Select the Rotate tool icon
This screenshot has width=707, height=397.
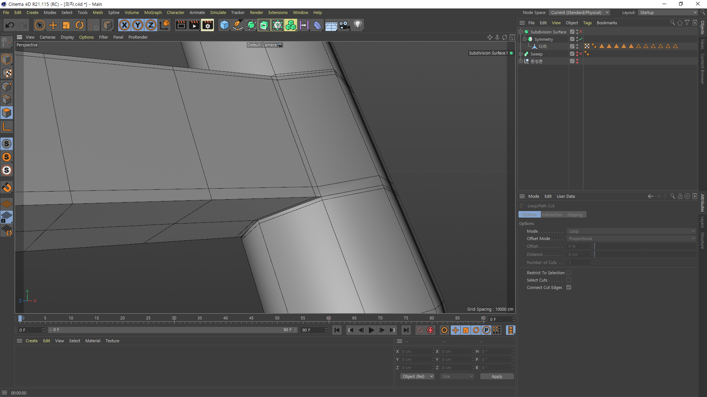(80, 25)
